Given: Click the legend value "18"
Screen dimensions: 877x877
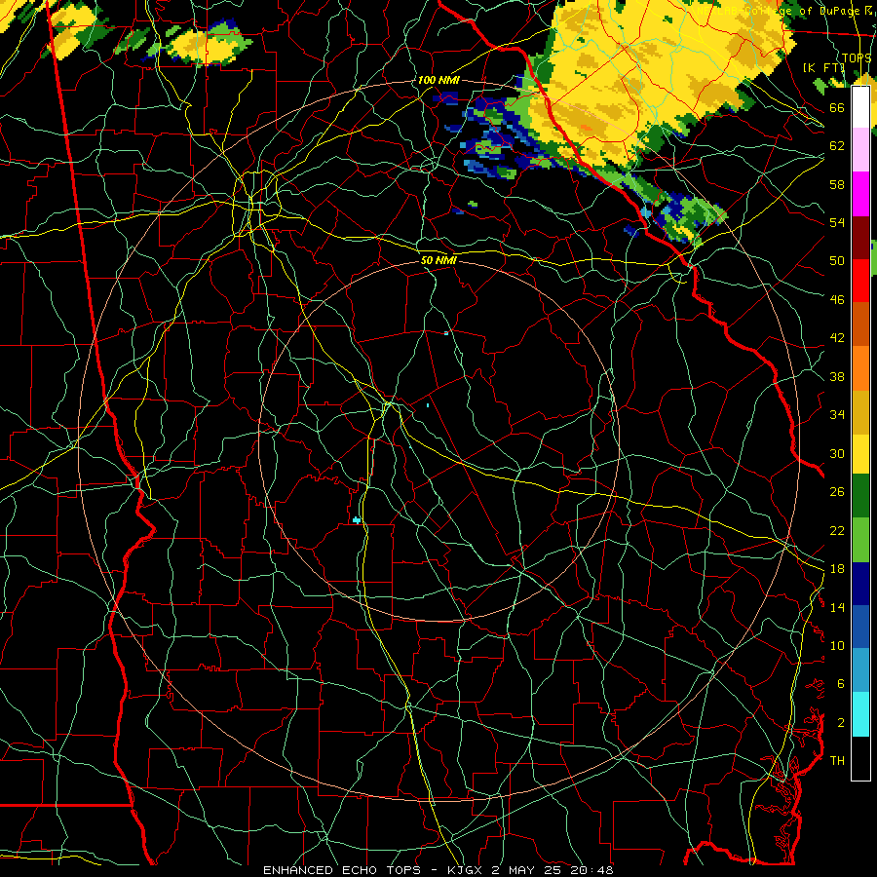Looking at the screenshot, I should click(x=837, y=569).
